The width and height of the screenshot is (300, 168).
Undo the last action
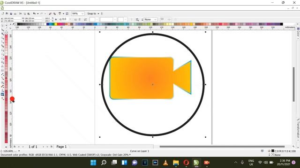(x=34, y=14)
